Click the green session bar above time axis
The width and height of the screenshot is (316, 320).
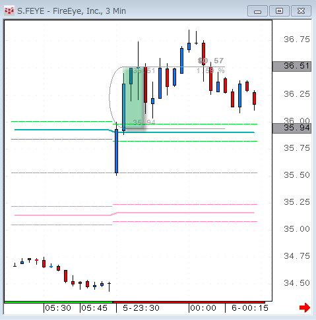[x=58, y=302]
